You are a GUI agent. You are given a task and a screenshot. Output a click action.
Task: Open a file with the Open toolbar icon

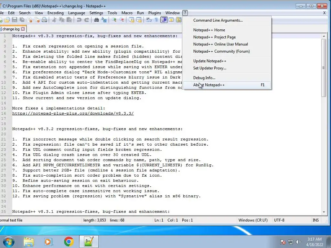pyautogui.click(x=7, y=20)
